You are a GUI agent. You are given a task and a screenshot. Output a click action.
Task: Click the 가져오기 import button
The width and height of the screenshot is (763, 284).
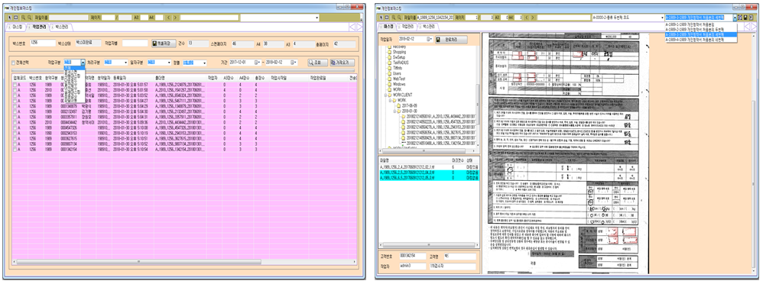[342, 63]
